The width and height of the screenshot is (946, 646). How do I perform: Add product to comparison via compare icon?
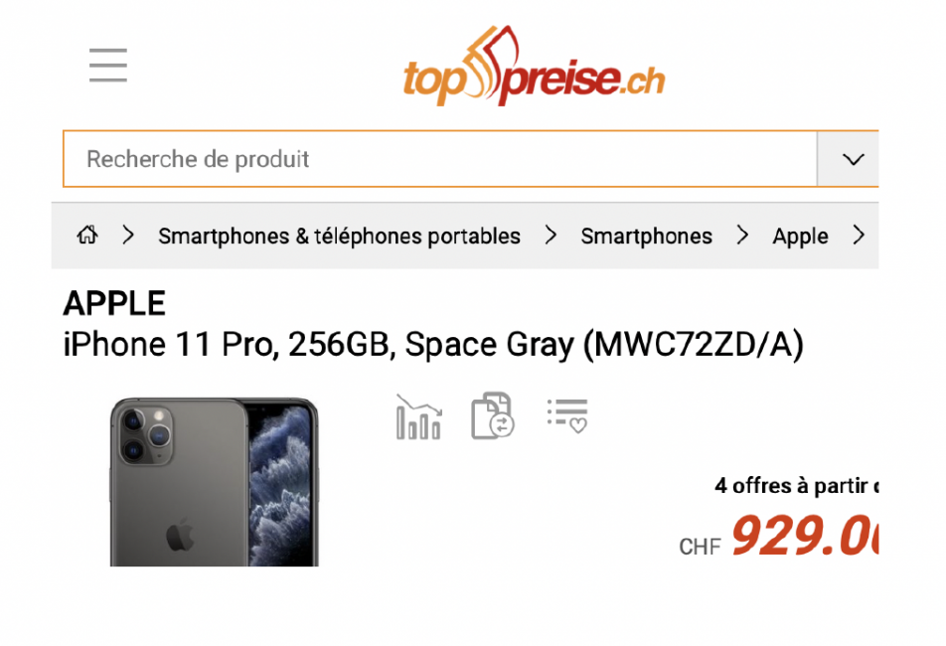(492, 415)
